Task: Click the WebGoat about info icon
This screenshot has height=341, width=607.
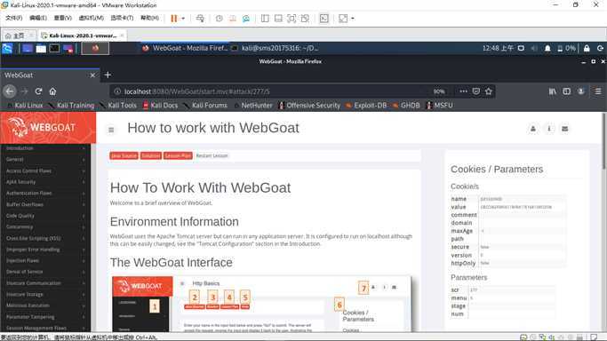Action: [549, 129]
